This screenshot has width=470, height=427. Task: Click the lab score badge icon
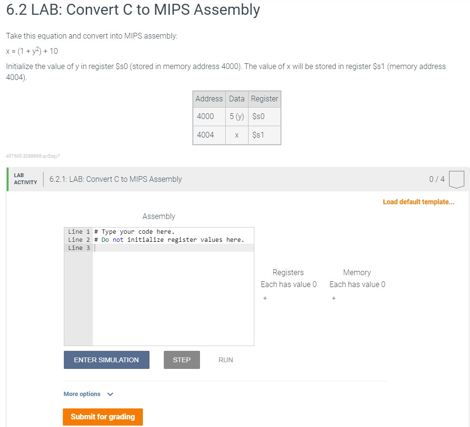pyautogui.click(x=456, y=179)
